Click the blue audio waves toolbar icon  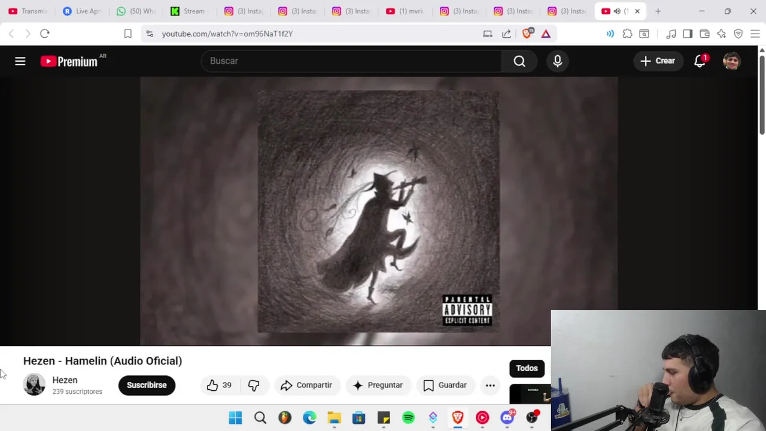(610, 34)
